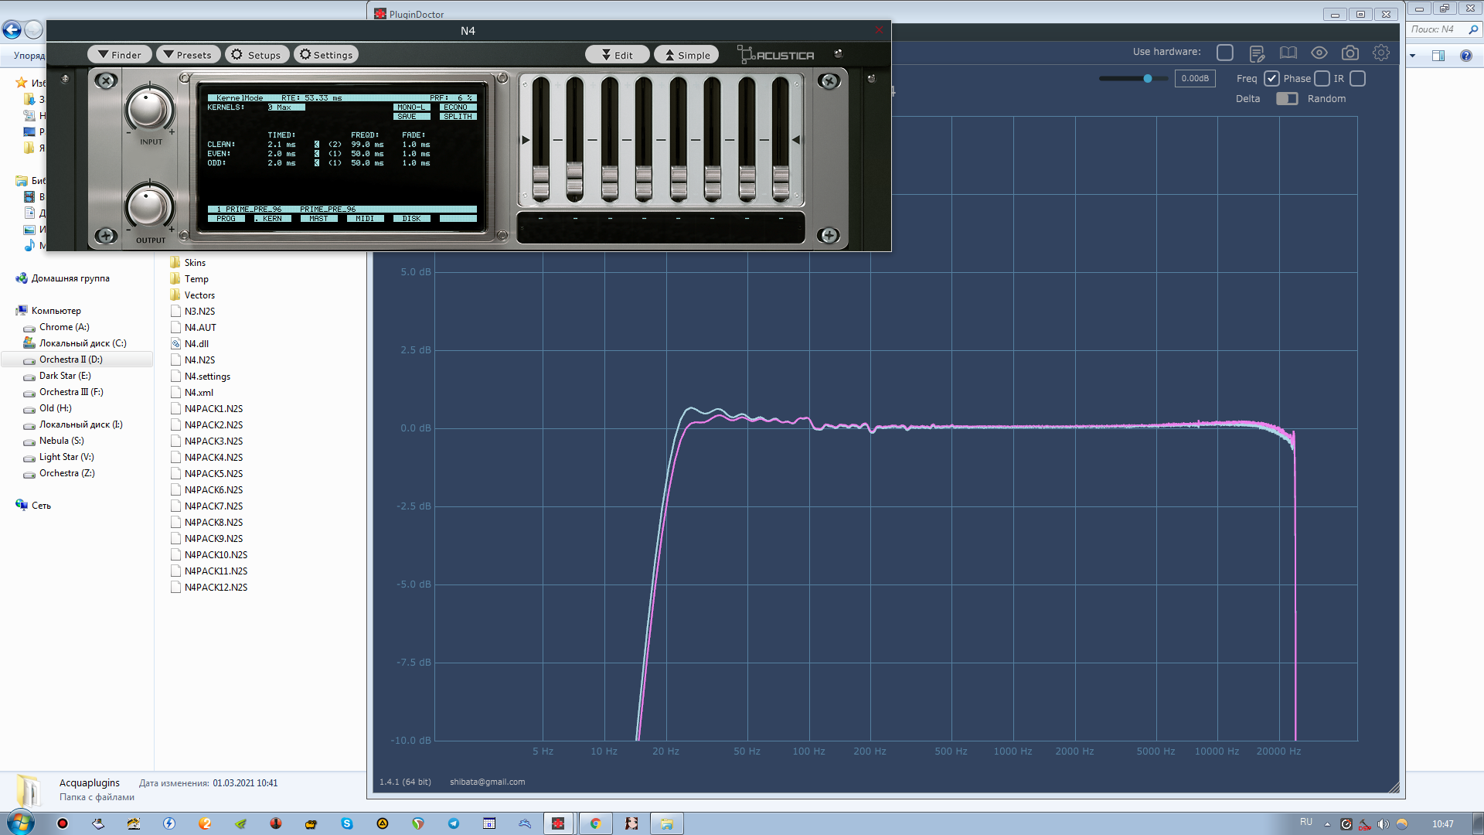Toggle the Delta/Random switch
The height and width of the screenshot is (835, 1484).
pos(1287,98)
